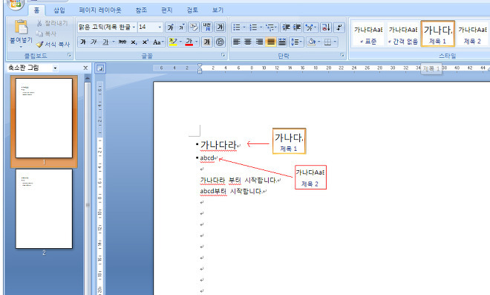Clear formatting with eraser icon
The image size is (490, 295).
[x=194, y=27]
